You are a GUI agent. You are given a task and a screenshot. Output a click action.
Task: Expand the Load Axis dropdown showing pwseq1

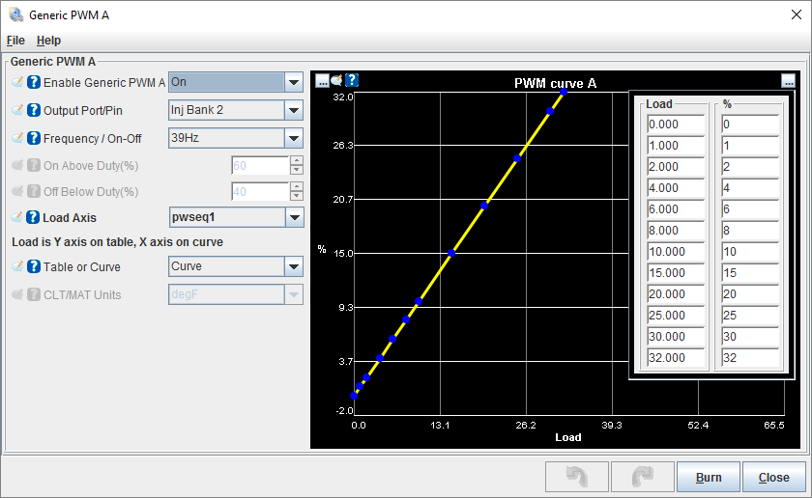point(294,218)
